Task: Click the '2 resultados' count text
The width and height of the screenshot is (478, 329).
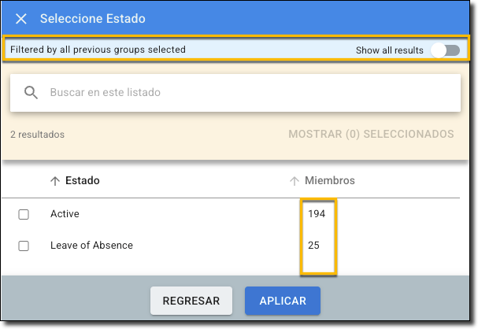Action: tap(37, 135)
